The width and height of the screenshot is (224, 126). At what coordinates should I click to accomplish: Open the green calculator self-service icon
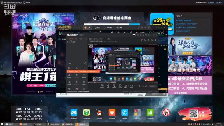150,113
